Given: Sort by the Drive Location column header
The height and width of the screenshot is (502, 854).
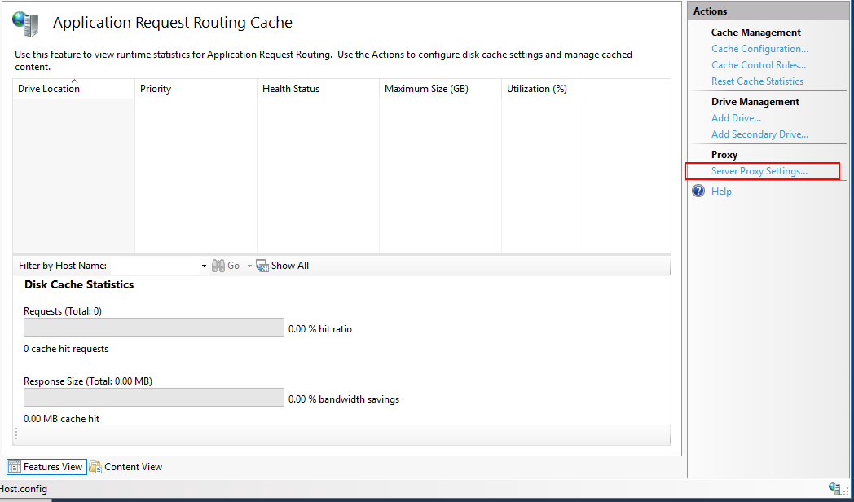Looking at the screenshot, I should point(49,89).
